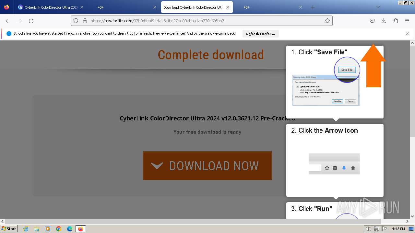The image size is (415, 233).
Task: Open a new tab
Action: (x=313, y=7)
